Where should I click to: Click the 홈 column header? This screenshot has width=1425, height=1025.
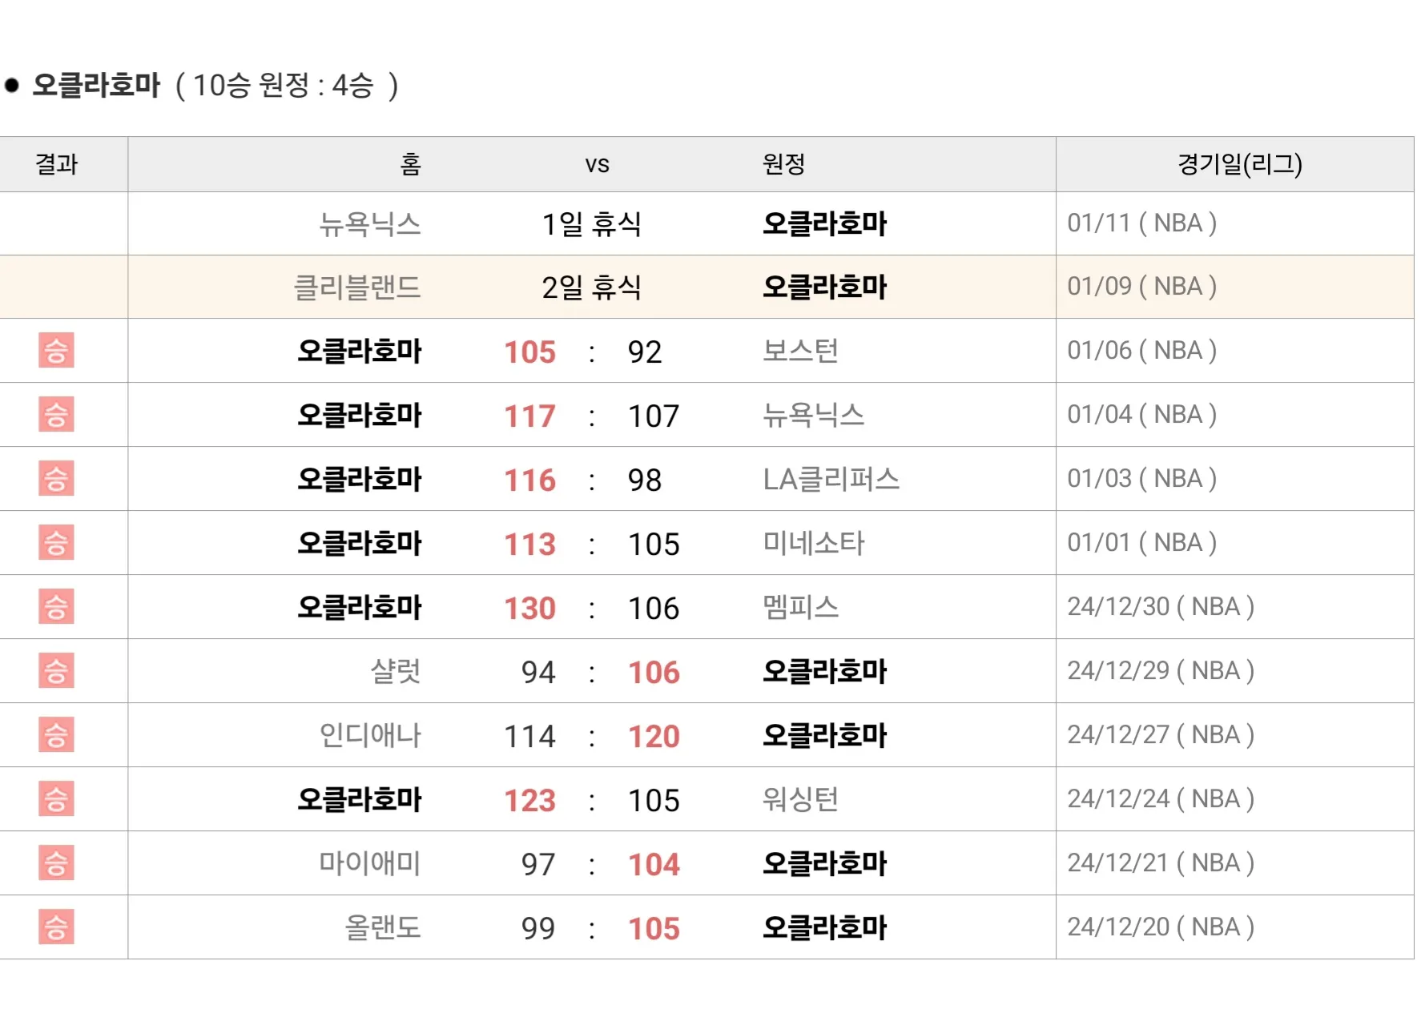(410, 164)
